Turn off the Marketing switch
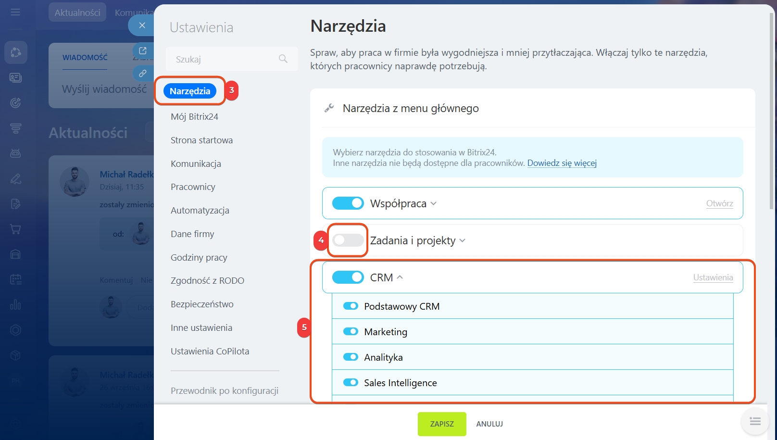This screenshot has width=777, height=440. pos(351,332)
